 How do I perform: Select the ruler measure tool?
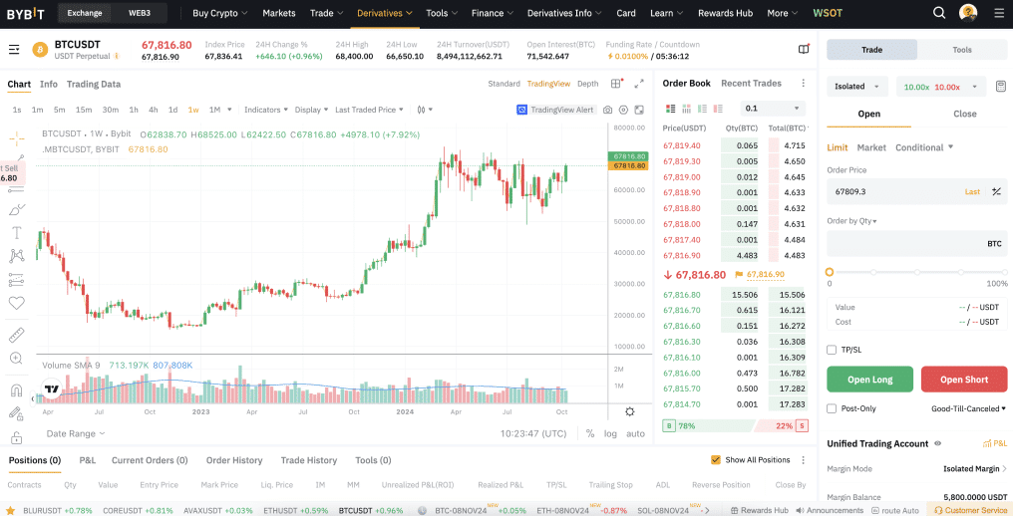(16, 335)
